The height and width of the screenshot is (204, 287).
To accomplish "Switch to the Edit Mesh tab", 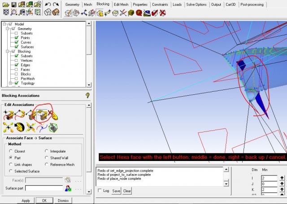I will click(121, 4).
